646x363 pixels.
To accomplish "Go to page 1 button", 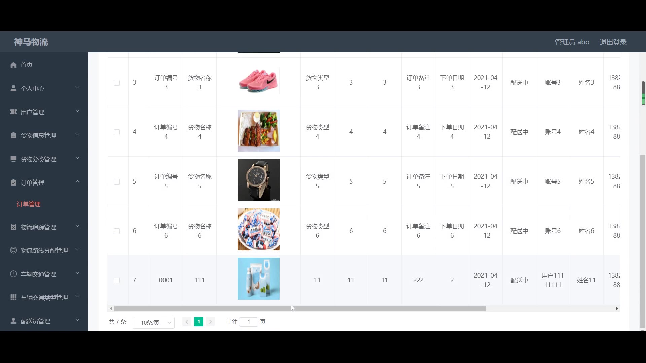I will [x=199, y=322].
